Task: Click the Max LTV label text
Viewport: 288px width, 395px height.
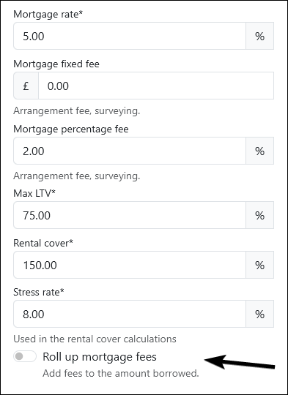Action: pyautogui.click(x=34, y=193)
